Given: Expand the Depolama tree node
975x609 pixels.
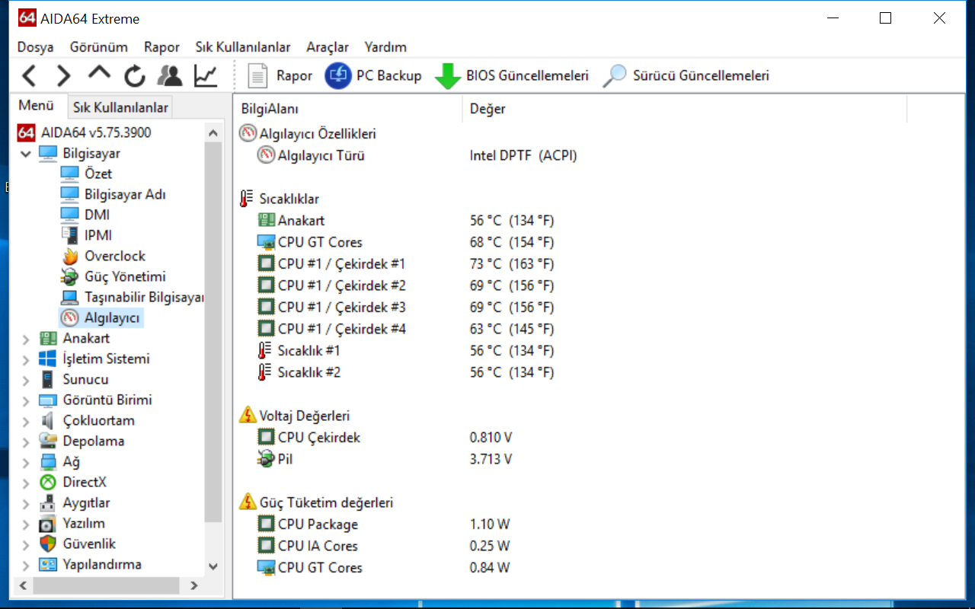Looking at the screenshot, I should [x=26, y=442].
